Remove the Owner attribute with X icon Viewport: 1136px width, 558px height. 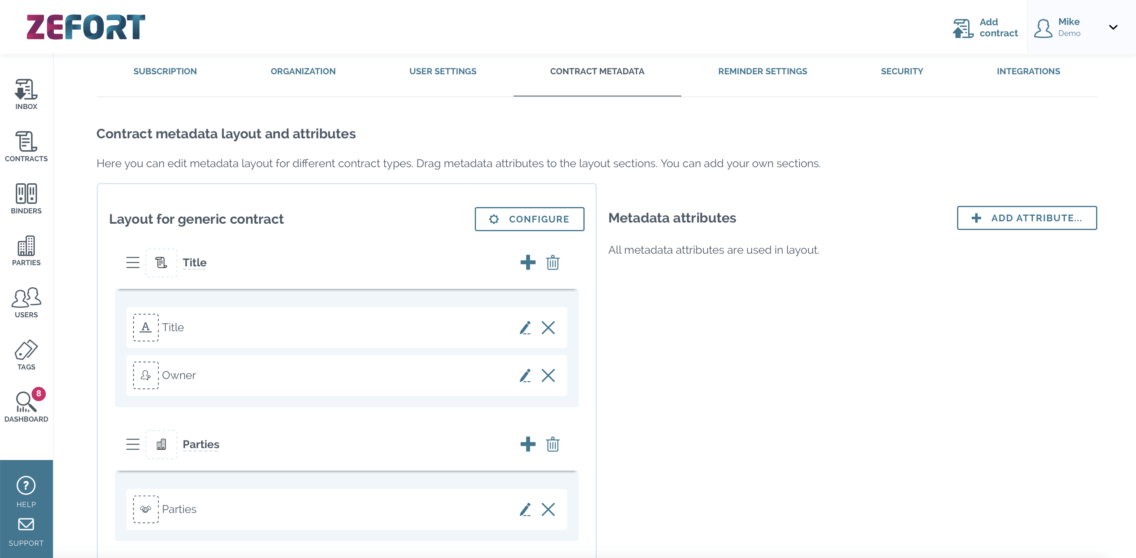click(x=549, y=376)
